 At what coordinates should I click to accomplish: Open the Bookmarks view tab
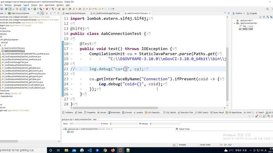114,112
